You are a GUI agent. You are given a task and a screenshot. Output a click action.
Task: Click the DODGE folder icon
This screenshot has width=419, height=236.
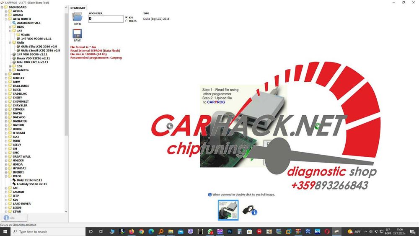click(10, 129)
